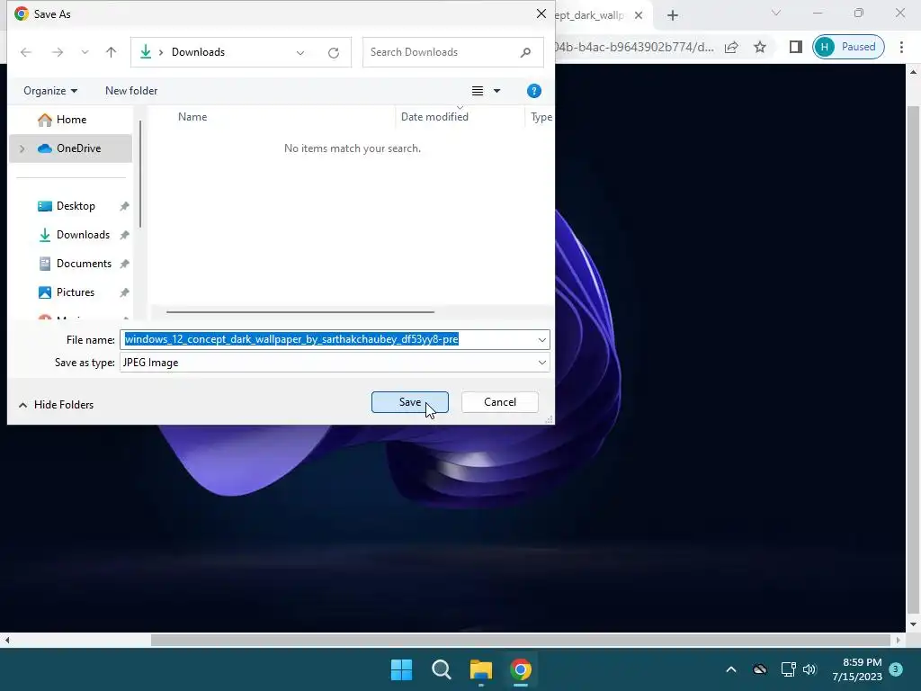Click the Save button
The height and width of the screenshot is (691, 921).
pyautogui.click(x=410, y=402)
